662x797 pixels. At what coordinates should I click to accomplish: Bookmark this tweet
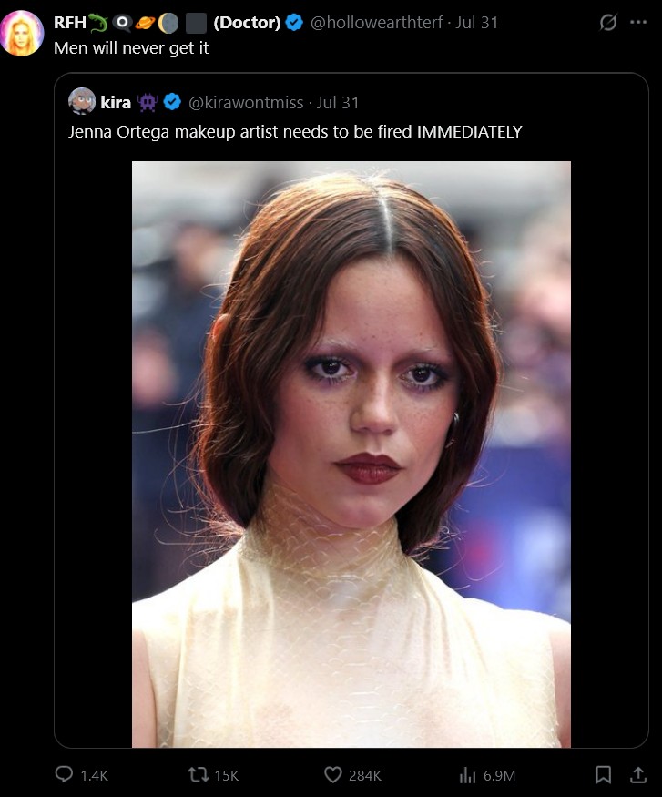point(603,774)
